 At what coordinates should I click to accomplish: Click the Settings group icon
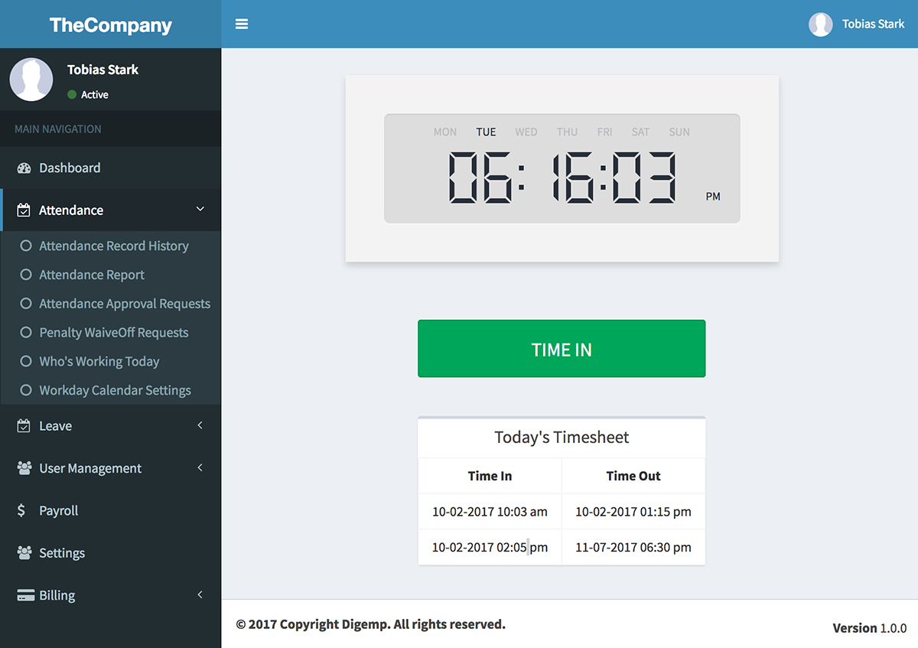coord(24,553)
